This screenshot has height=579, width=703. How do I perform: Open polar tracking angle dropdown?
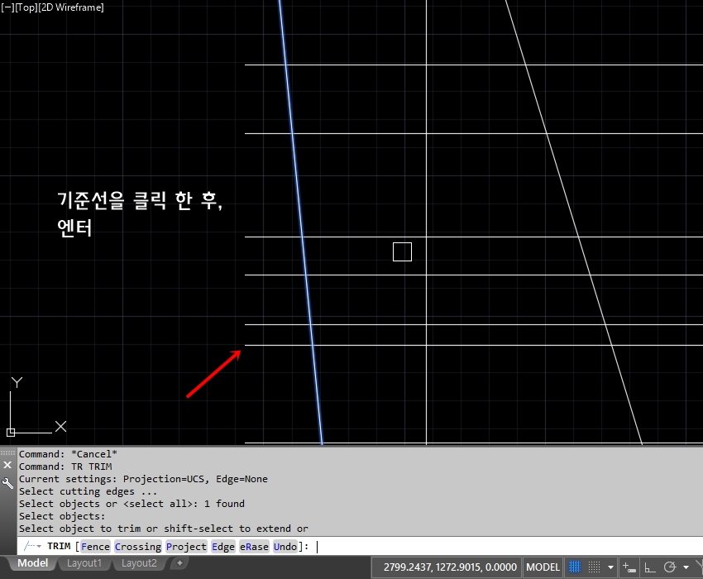686,567
